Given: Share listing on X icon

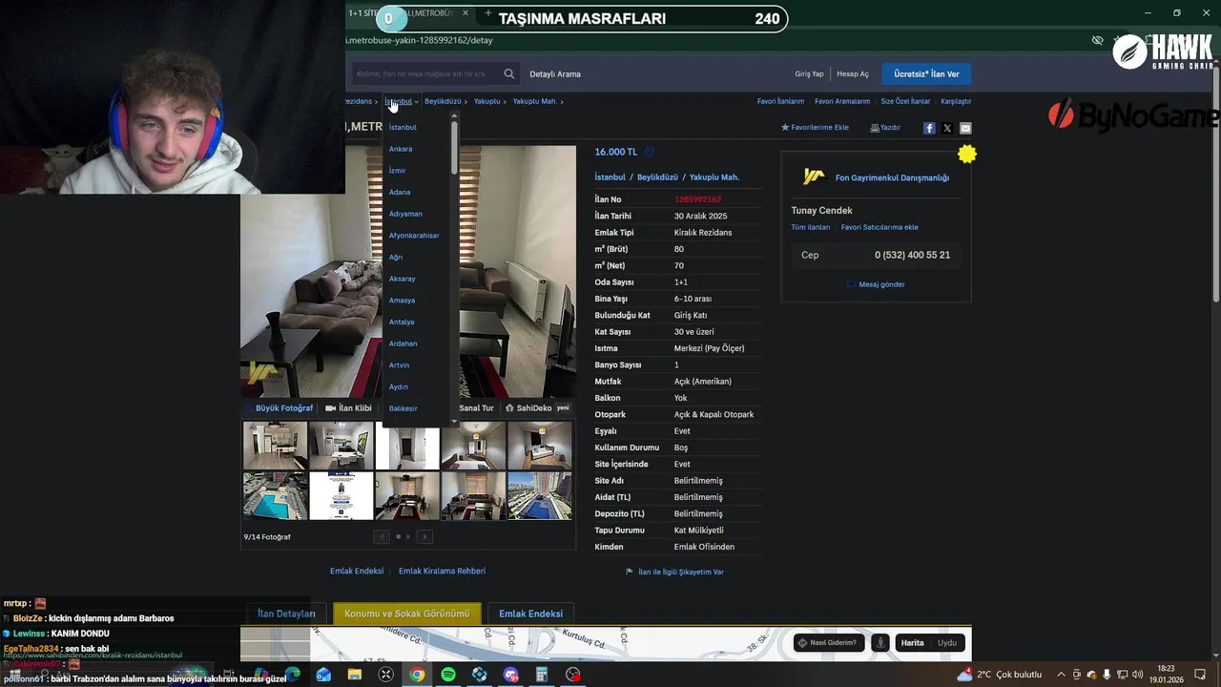Looking at the screenshot, I should pos(947,128).
